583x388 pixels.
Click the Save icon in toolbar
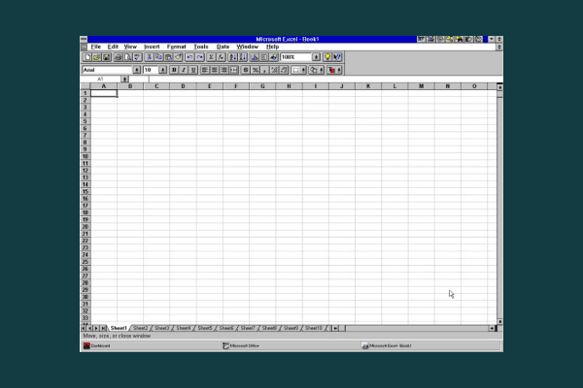point(104,57)
